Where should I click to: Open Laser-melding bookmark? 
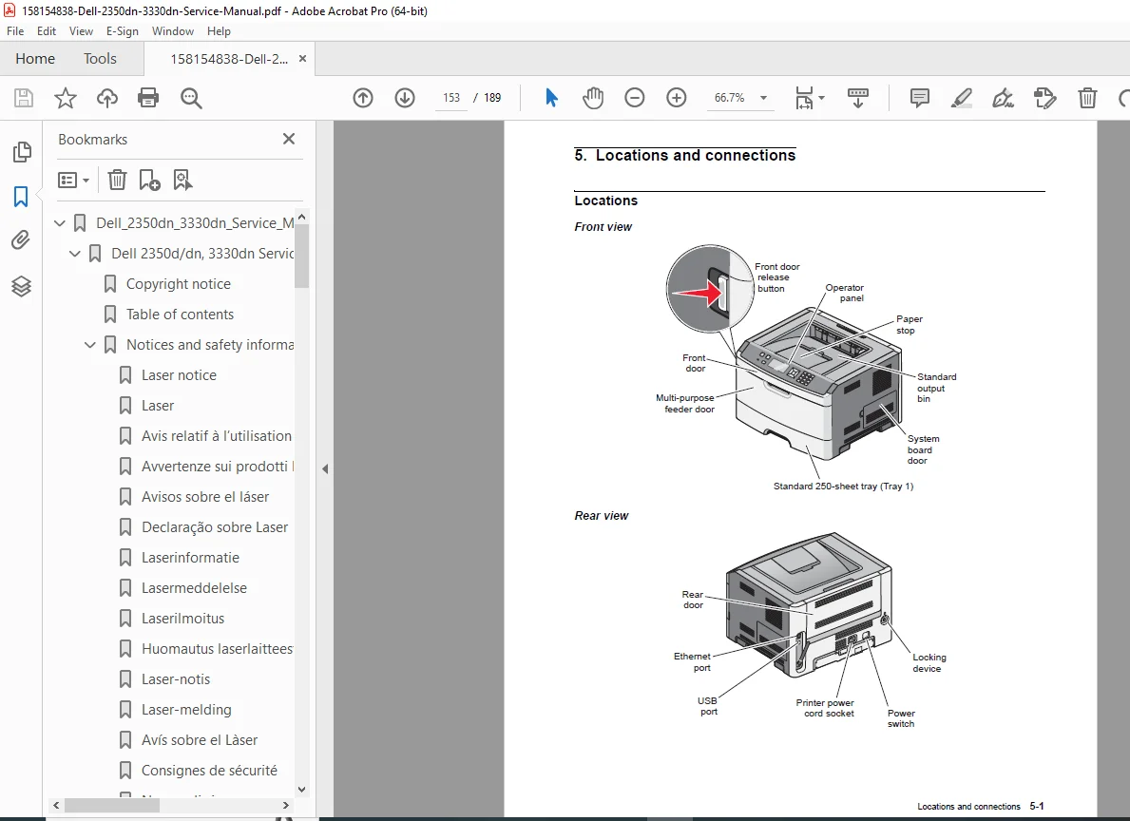(186, 709)
